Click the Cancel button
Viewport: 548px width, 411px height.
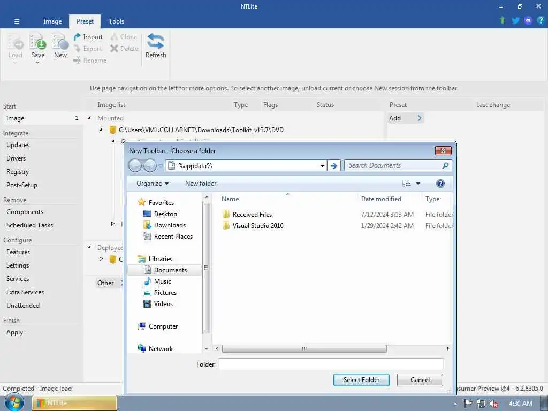420,380
